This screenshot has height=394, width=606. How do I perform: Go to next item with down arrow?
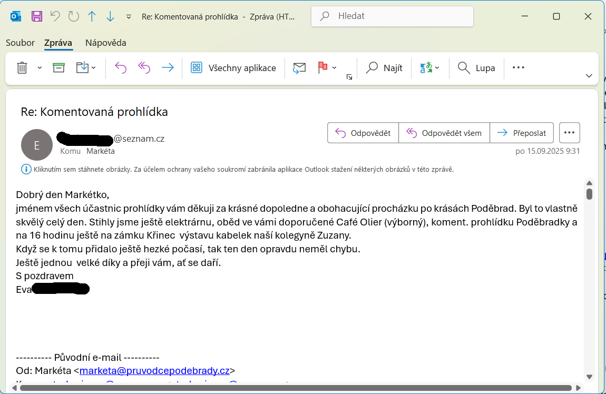[x=110, y=16]
